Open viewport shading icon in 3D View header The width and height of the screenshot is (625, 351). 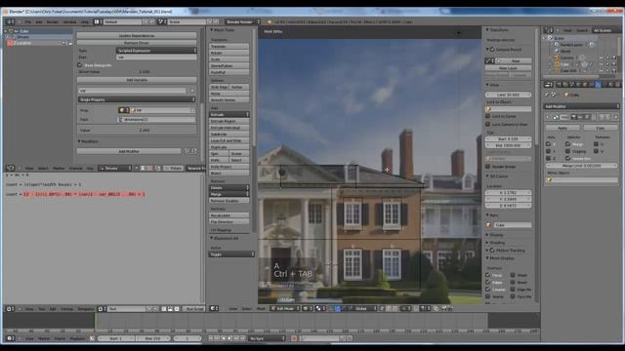point(308,308)
